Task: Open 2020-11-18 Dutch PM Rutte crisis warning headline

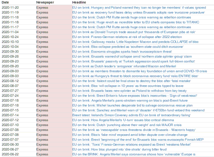Action: click(132, 18)
